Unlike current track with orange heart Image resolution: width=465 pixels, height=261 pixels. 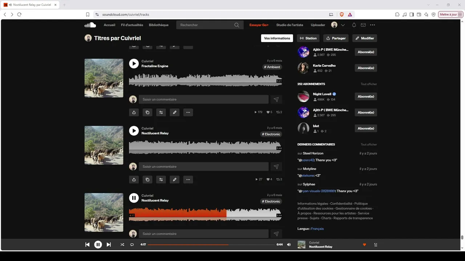click(364, 245)
